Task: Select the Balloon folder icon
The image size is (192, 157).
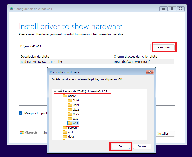Action: [x=65, y=128]
